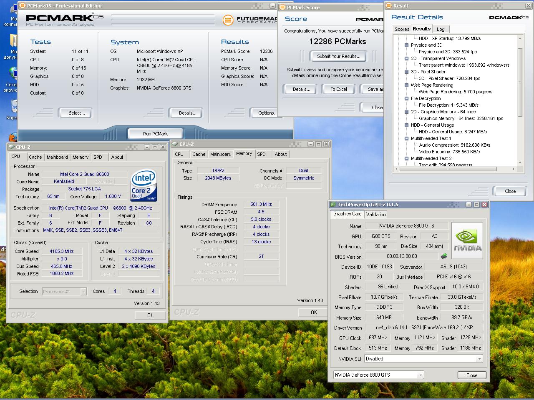Click the Kentsfield code name value
The width and height of the screenshot is (534, 400).
pyautogui.click(x=64, y=181)
